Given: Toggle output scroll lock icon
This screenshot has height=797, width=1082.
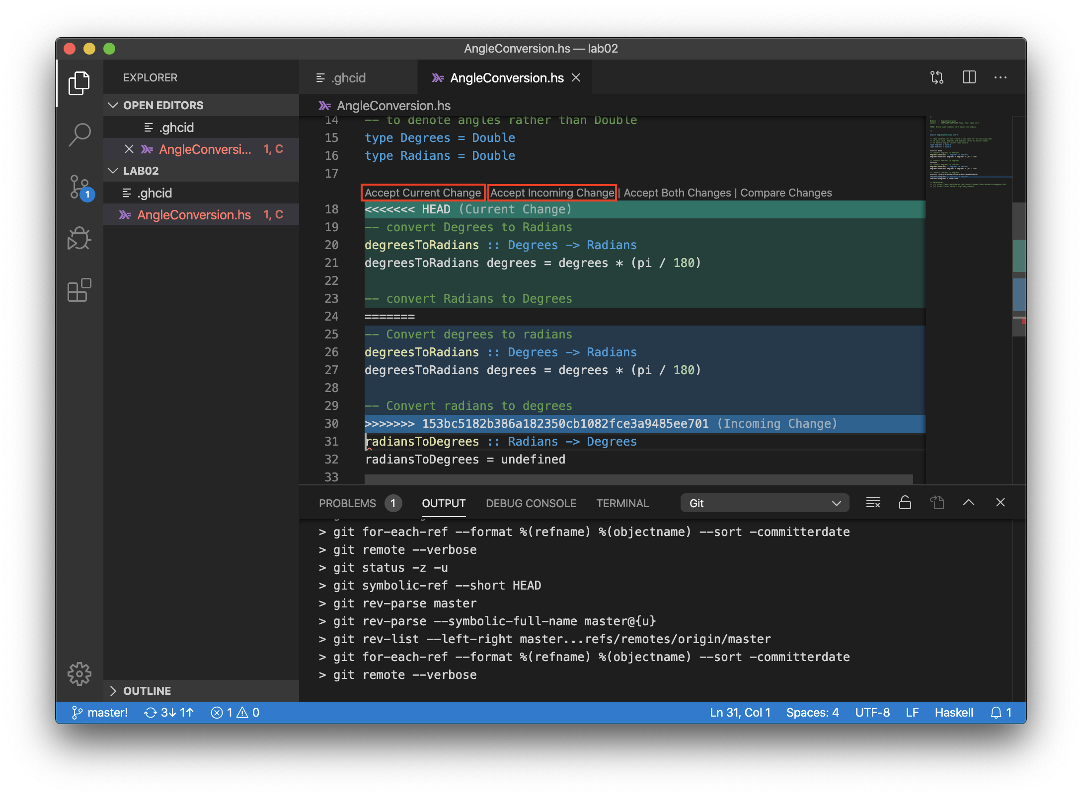Looking at the screenshot, I should [905, 503].
